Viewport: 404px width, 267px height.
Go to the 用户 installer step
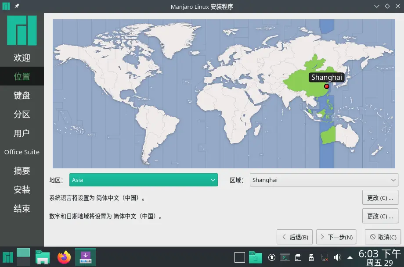pyautogui.click(x=22, y=133)
